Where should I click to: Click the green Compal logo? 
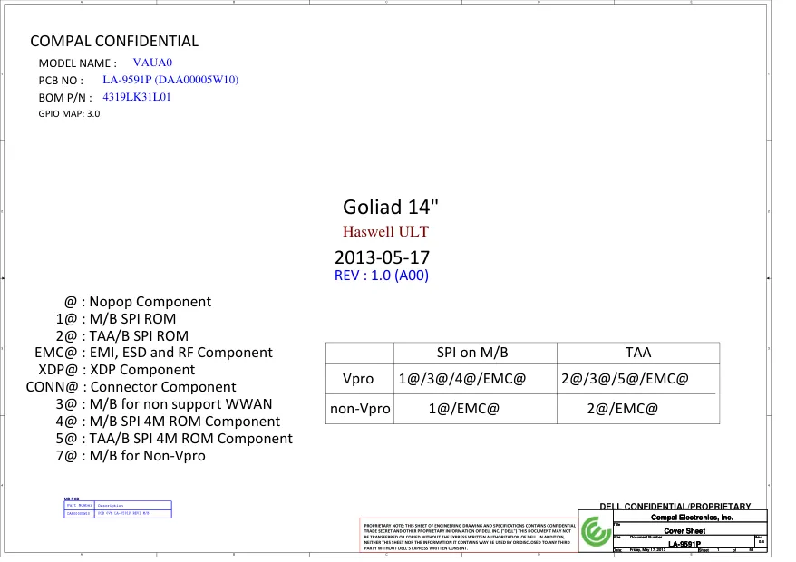pyautogui.click(x=596, y=531)
